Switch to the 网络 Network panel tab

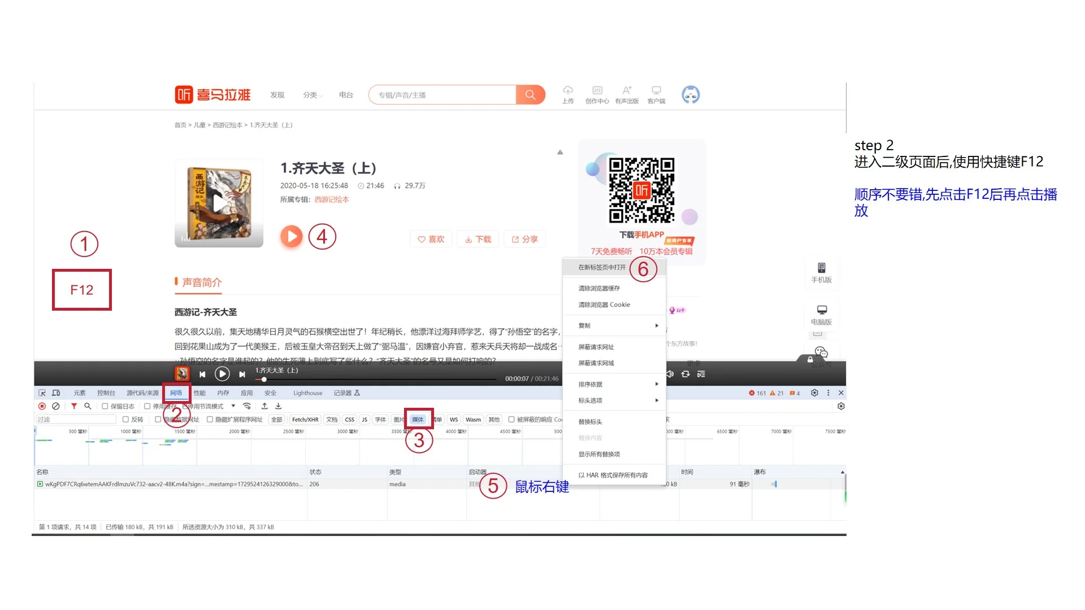coord(176,393)
